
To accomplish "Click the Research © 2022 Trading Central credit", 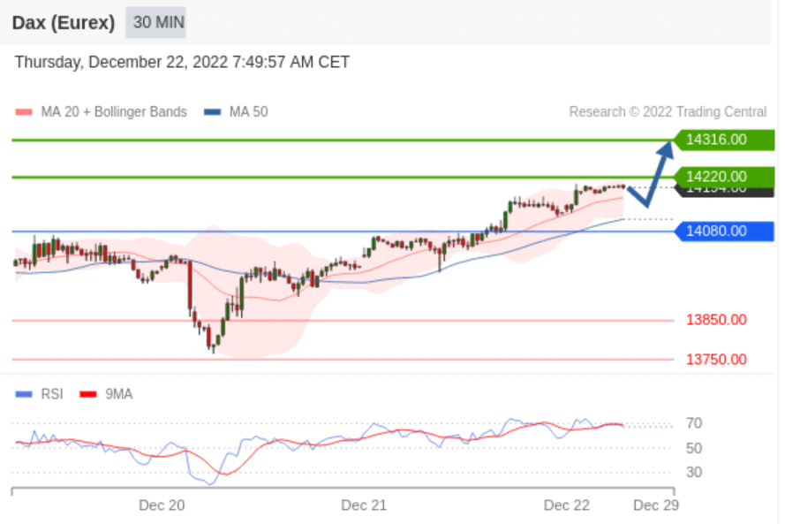I will pyautogui.click(x=668, y=111).
